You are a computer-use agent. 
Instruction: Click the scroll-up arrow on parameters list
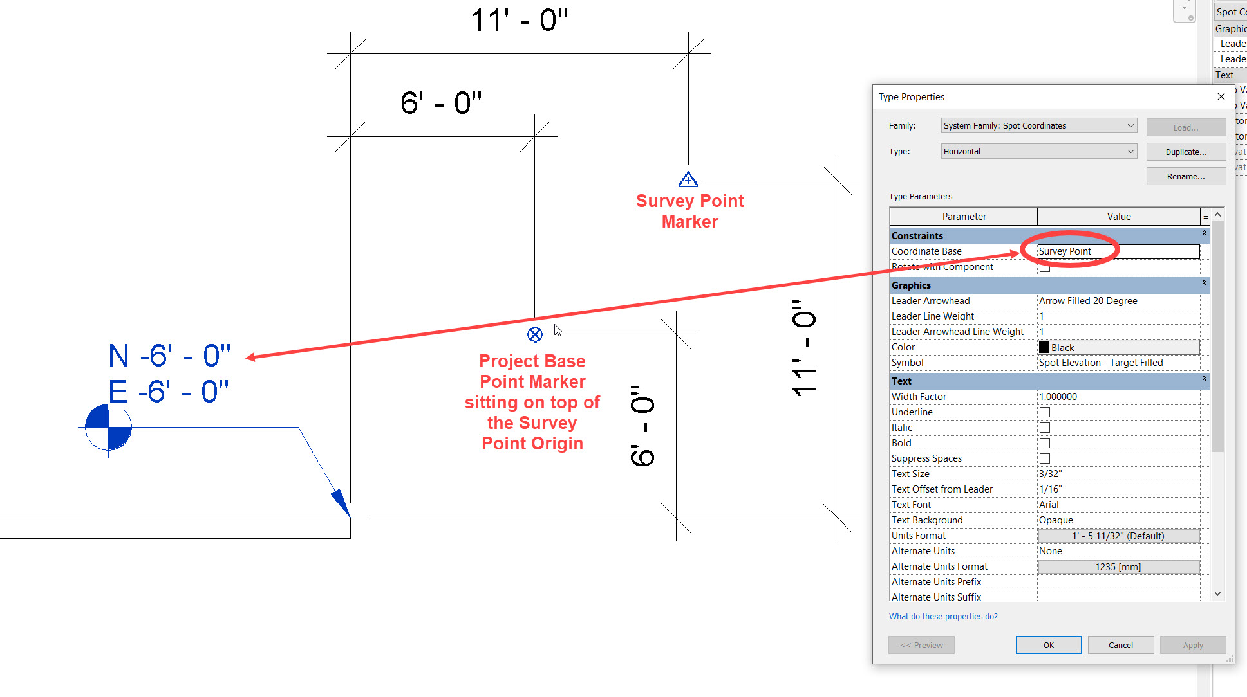point(1217,214)
